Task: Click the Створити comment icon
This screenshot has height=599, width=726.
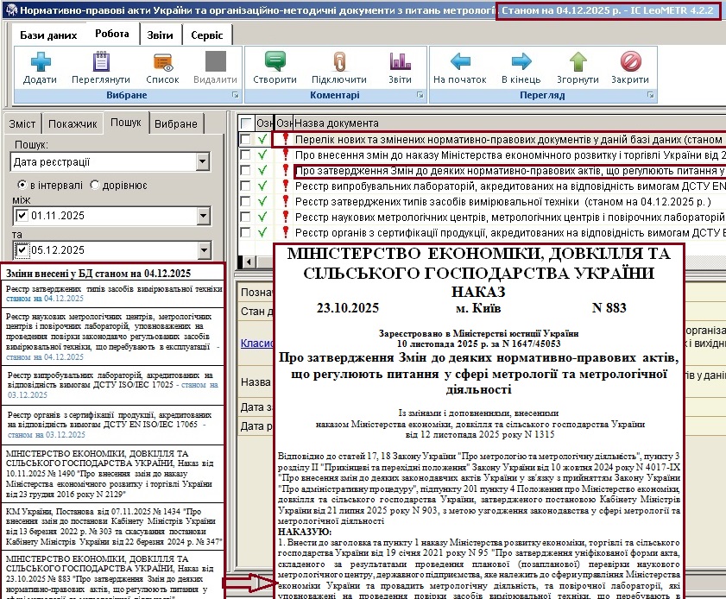Action: (275, 62)
